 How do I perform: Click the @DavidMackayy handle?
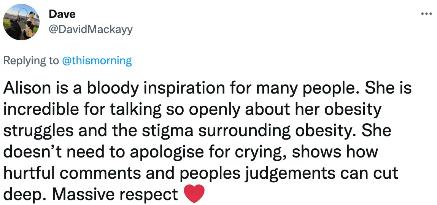pyautogui.click(x=91, y=29)
